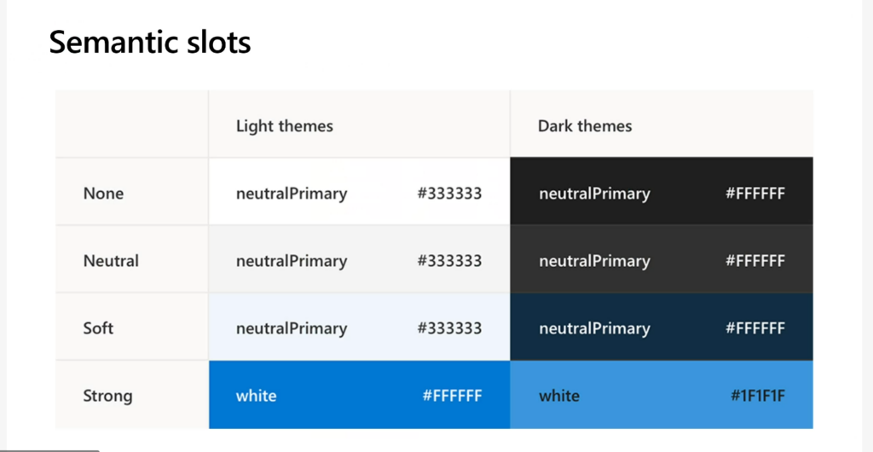
Task: Click the None row label
Action: (103, 194)
